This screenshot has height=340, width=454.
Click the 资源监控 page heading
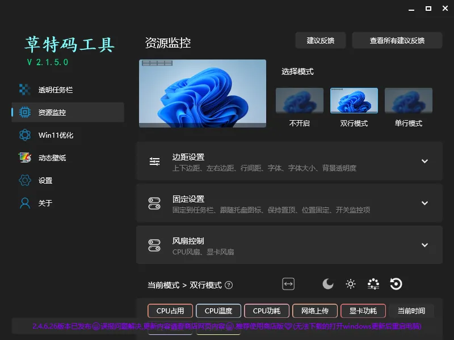[168, 43]
